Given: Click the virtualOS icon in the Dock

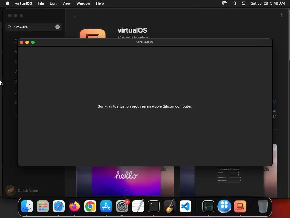Looking at the screenshot, I should pos(240,206).
